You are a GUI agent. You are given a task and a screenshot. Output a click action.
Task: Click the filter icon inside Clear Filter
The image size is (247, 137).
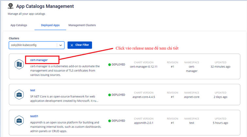(x=72, y=45)
